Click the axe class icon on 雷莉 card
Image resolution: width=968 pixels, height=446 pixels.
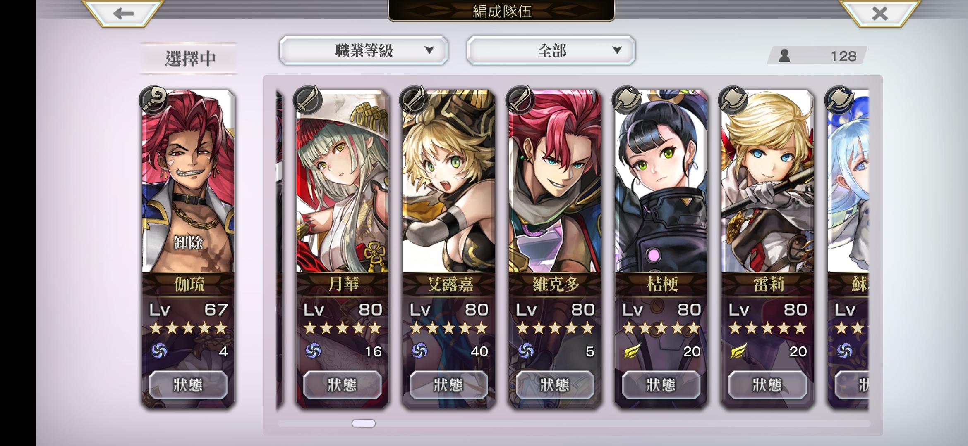click(733, 100)
